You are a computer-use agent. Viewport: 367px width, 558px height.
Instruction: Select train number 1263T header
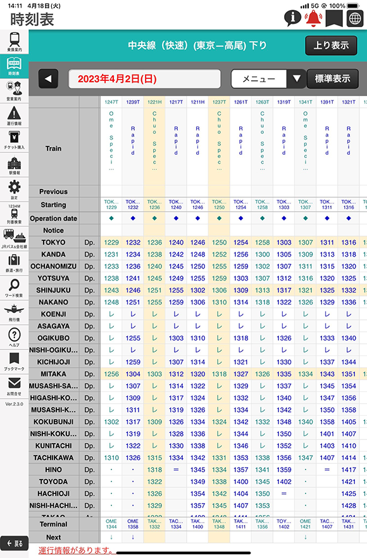pos(262,102)
